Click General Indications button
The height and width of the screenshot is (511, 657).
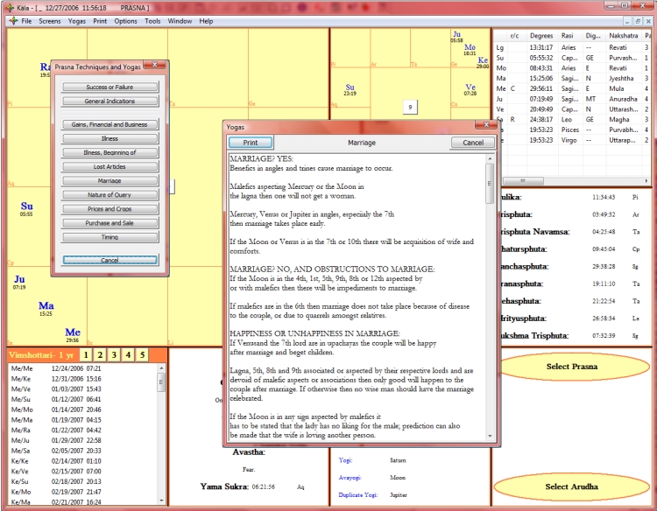109,101
